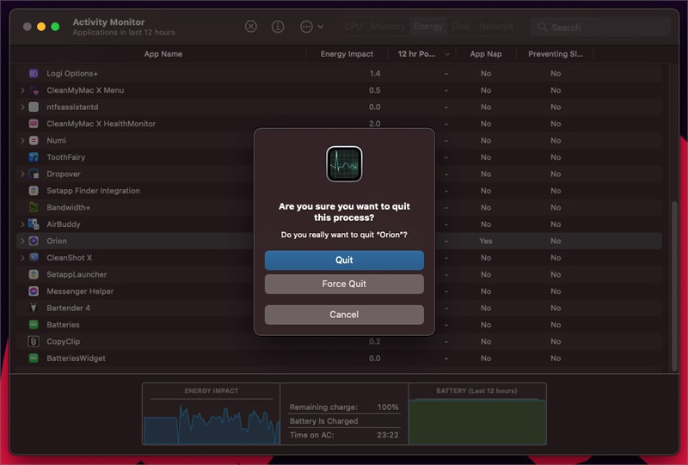Select the ToothFairy app icon
Screen dimensions: 688x465
(34, 157)
